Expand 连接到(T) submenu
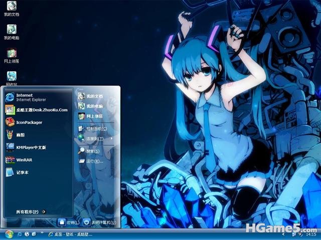 click(x=96, y=138)
